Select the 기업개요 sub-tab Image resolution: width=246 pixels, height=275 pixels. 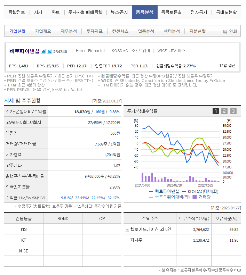pos(43,31)
